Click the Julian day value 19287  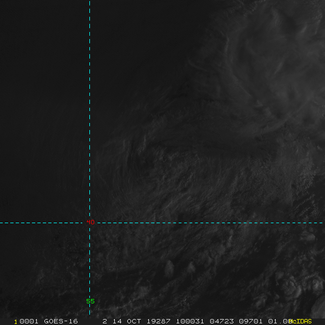158,321
